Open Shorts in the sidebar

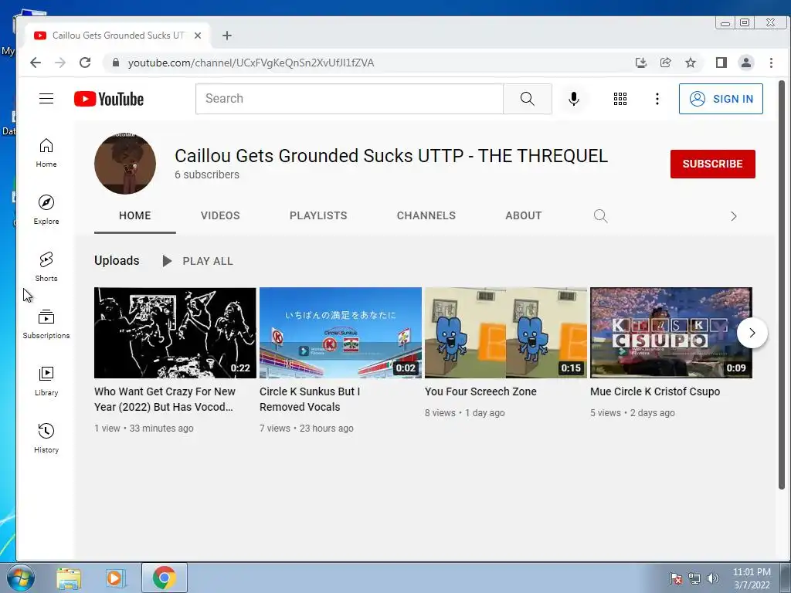click(x=46, y=266)
